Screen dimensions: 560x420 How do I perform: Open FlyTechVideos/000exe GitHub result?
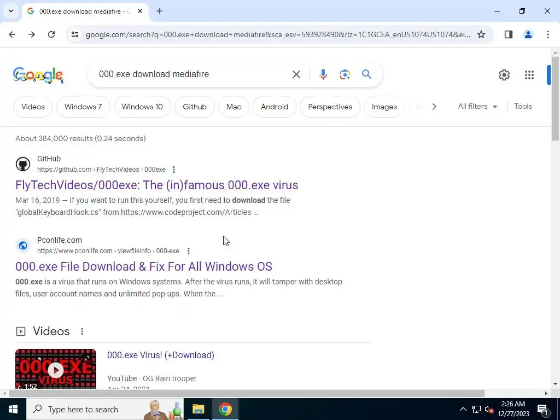click(x=157, y=185)
